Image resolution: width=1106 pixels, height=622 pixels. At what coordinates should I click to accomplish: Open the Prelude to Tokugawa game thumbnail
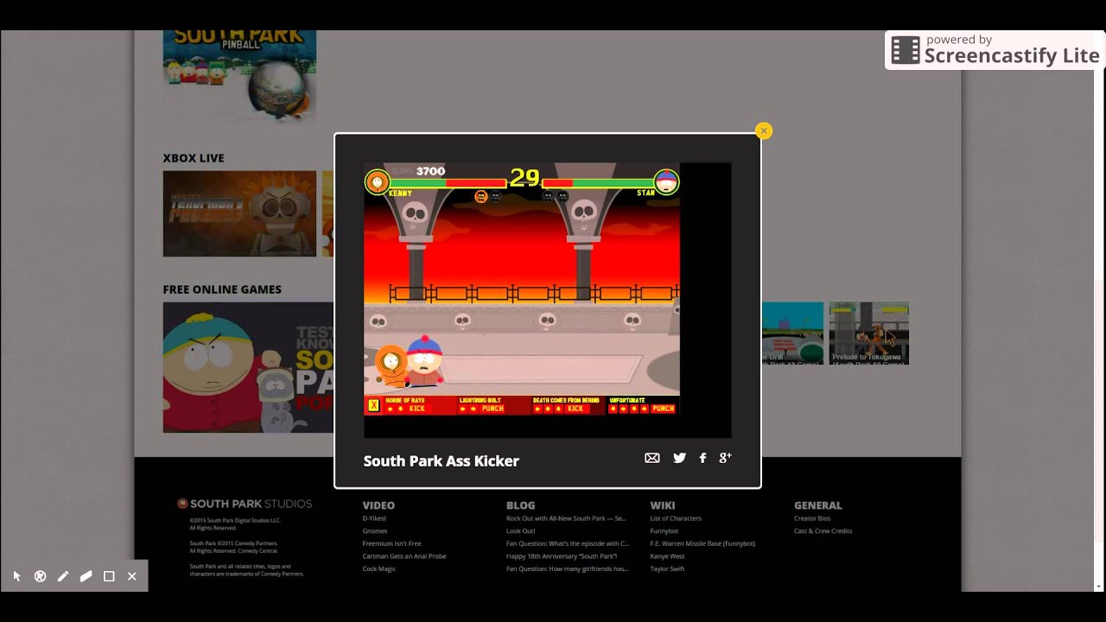(x=868, y=333)
